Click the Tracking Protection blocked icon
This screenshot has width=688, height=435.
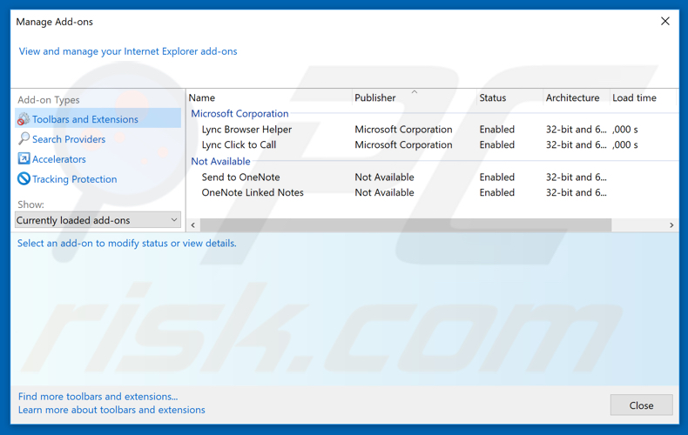(24, 178)
